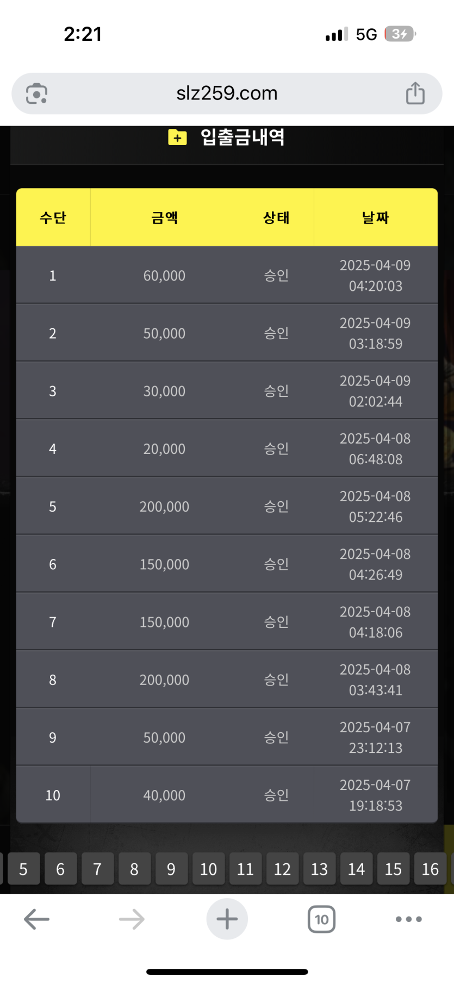Viewport: 454px width, 984px height.
Task: Tap the browser forward arrow
Action: click(132, 919)
